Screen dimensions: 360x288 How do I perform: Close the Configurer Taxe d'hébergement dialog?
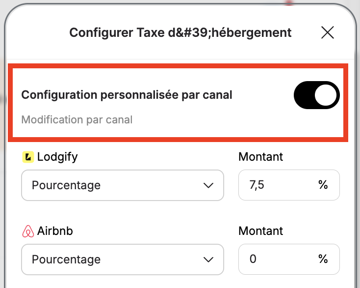tap(328, 32)
